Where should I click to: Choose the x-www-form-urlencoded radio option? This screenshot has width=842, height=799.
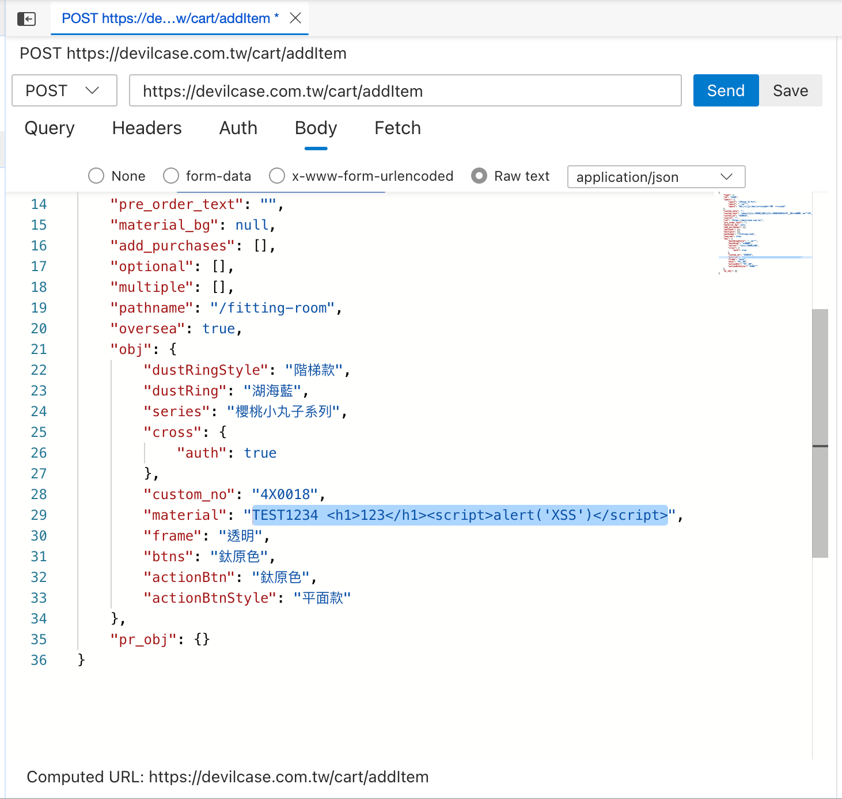[277, 176]
